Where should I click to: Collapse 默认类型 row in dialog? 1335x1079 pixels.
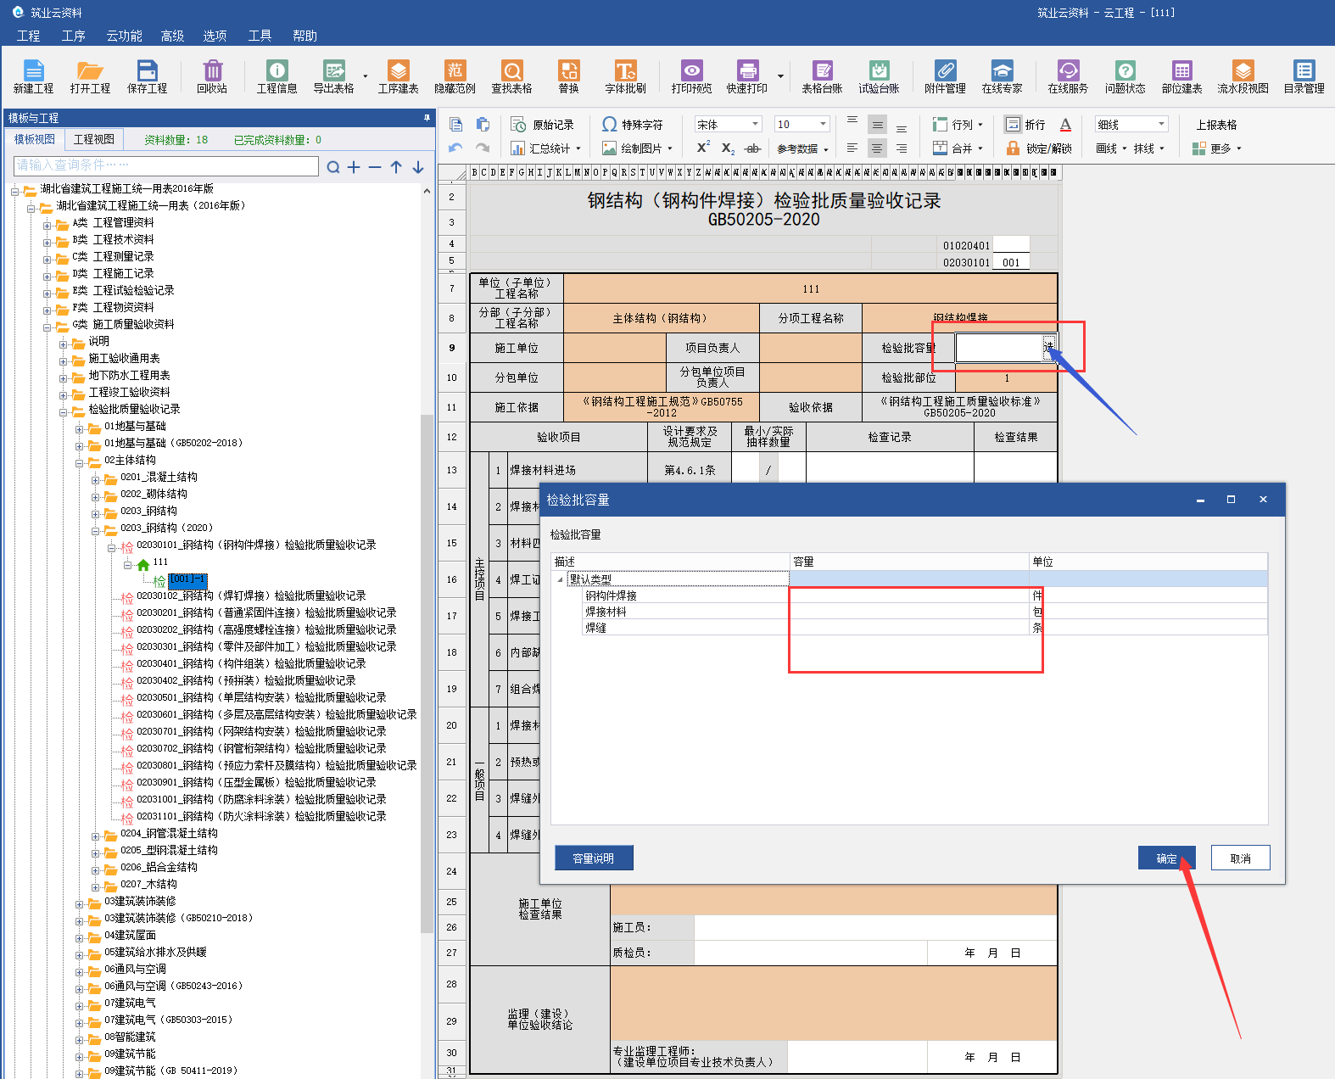[561, 579]
